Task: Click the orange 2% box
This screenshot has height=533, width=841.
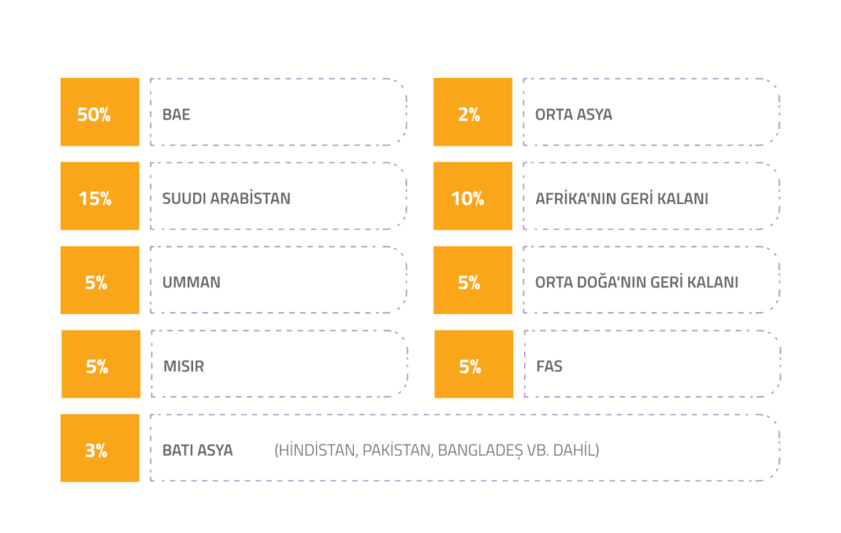Action: pos(472,112)
